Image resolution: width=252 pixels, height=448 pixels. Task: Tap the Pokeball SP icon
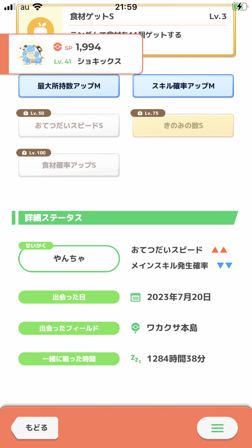pos(57,47)
